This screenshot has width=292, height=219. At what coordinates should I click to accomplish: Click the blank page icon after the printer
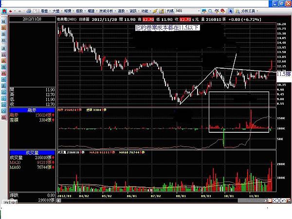pos(35,11)
